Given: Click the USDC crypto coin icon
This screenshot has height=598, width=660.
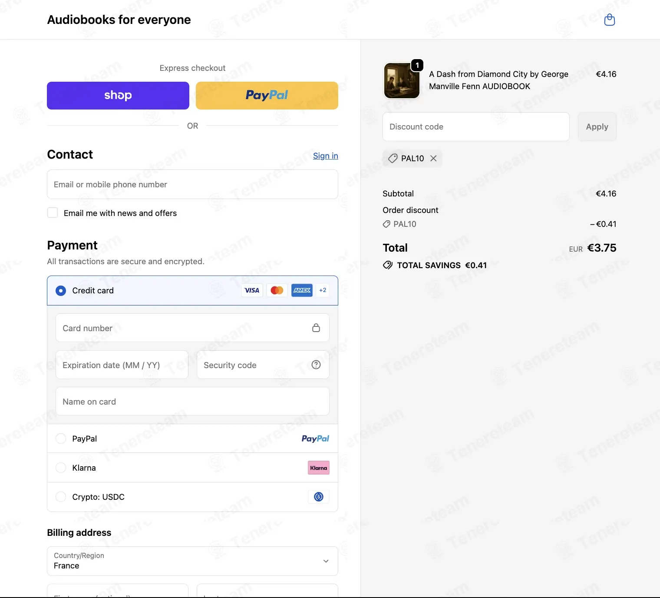Looking at the screenshot, I should pyautogui.click(x=319, y=497).
